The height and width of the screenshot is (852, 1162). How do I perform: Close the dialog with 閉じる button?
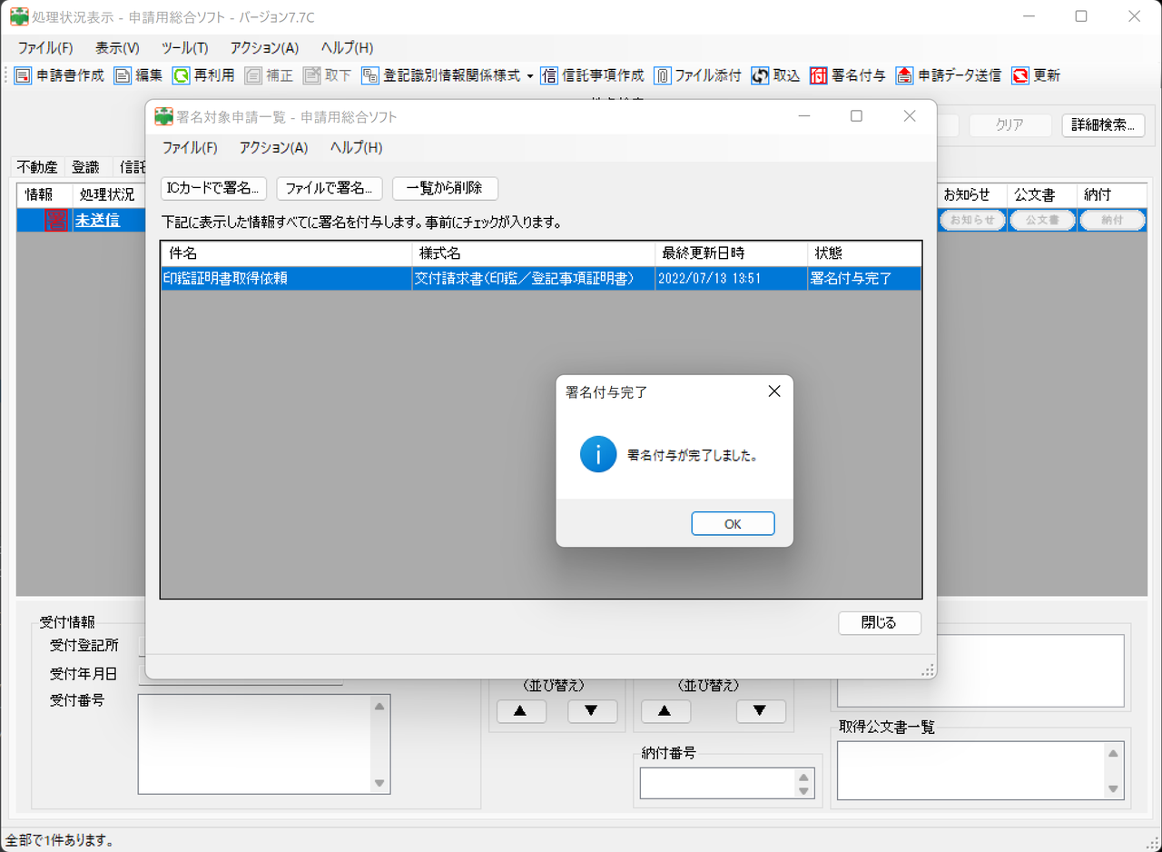tap(879, 623)
